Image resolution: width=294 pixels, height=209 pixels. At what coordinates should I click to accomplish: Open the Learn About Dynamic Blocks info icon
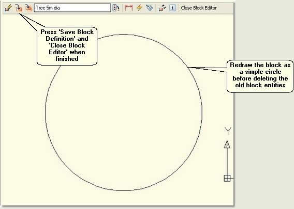tap(172, 8)
